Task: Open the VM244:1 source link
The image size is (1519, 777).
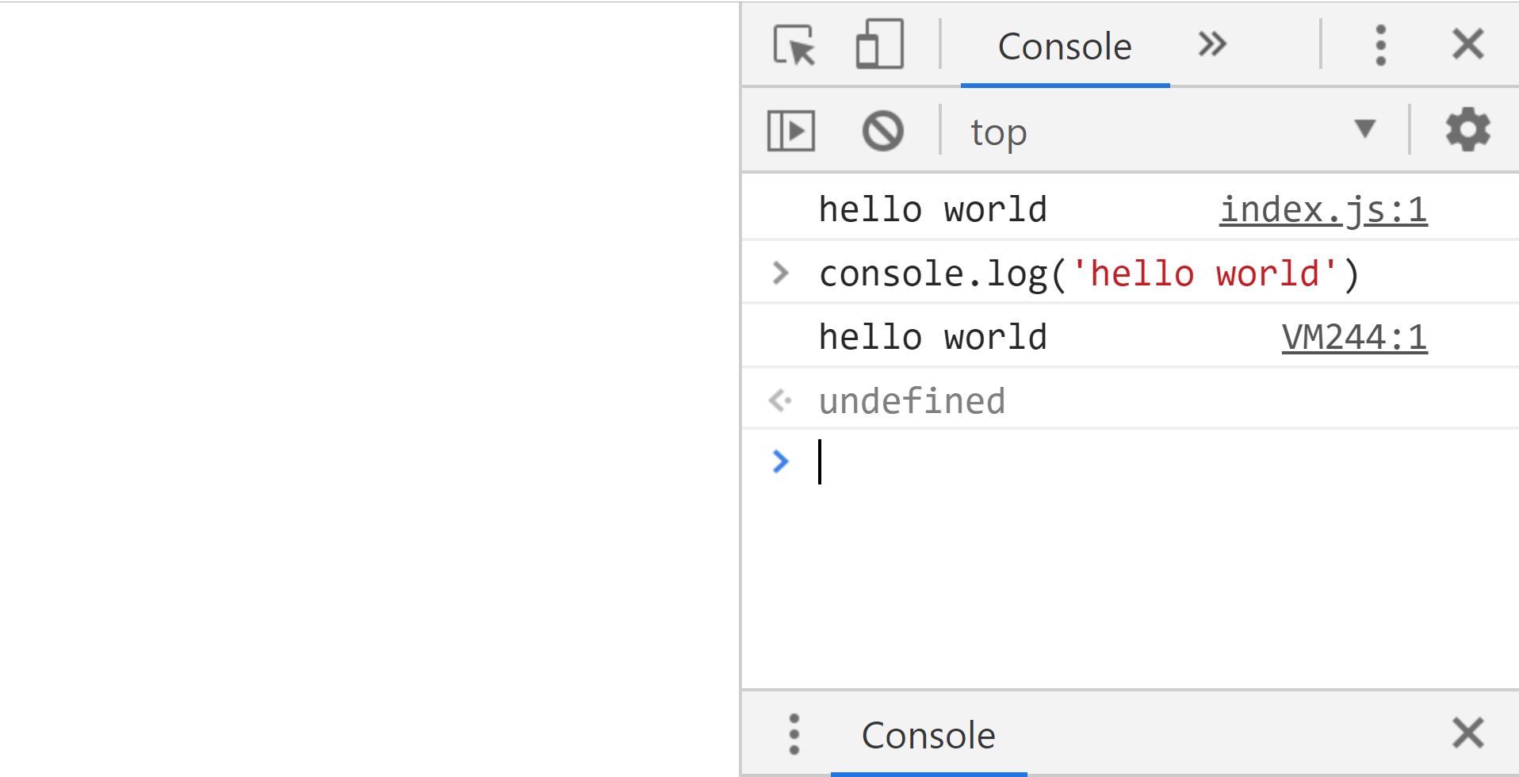Action: coord(1353,336)
